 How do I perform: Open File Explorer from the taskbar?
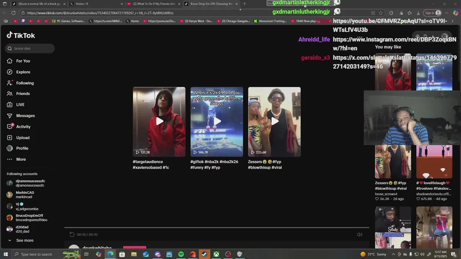click(x=134, y=254)
